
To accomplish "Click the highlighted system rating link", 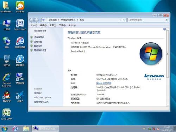I will tap(104, 83).
